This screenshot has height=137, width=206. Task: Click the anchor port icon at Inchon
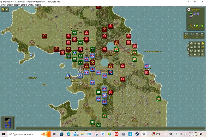[x=67, y=75]
